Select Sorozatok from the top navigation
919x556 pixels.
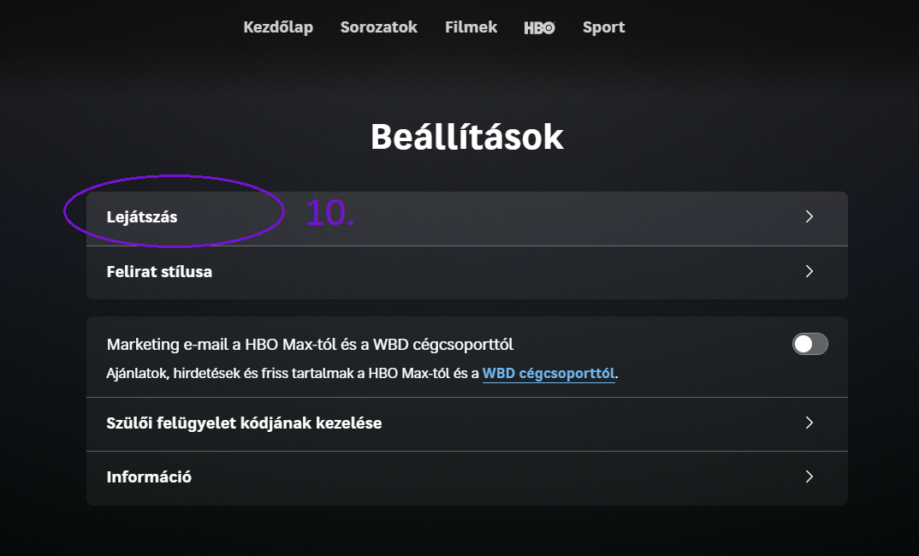pyautogui.click(x=378, y=27)
